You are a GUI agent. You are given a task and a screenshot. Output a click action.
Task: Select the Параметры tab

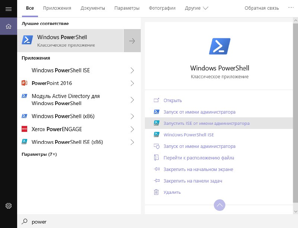127,8
